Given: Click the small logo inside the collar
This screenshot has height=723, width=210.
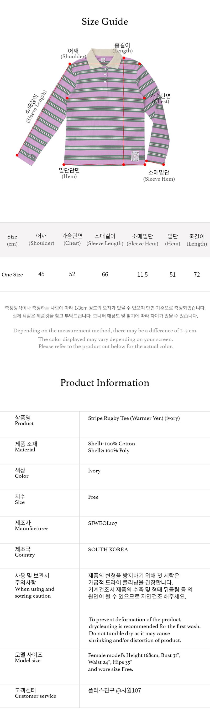Looking at the screenshot, I should point(103,60).
